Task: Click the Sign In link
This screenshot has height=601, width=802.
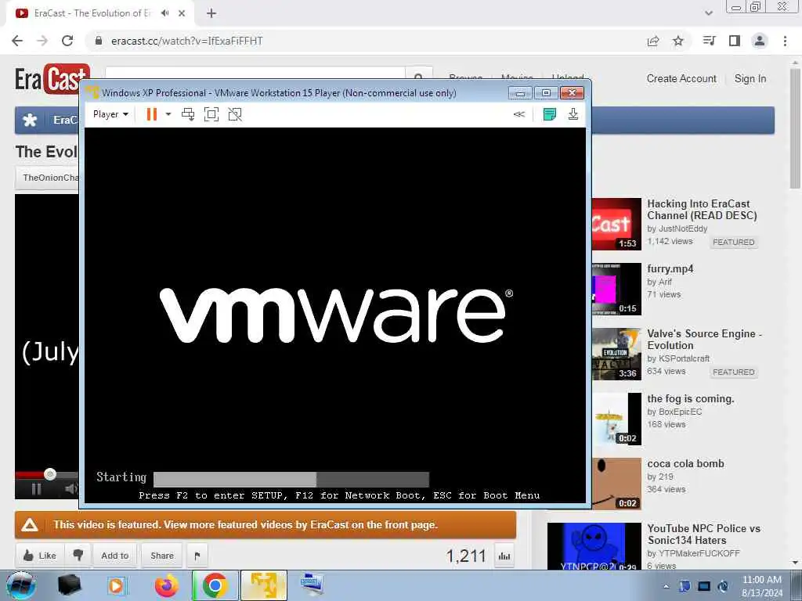Action: [750, 79]
